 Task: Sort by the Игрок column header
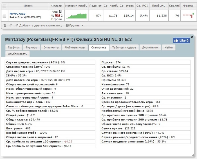28,6
